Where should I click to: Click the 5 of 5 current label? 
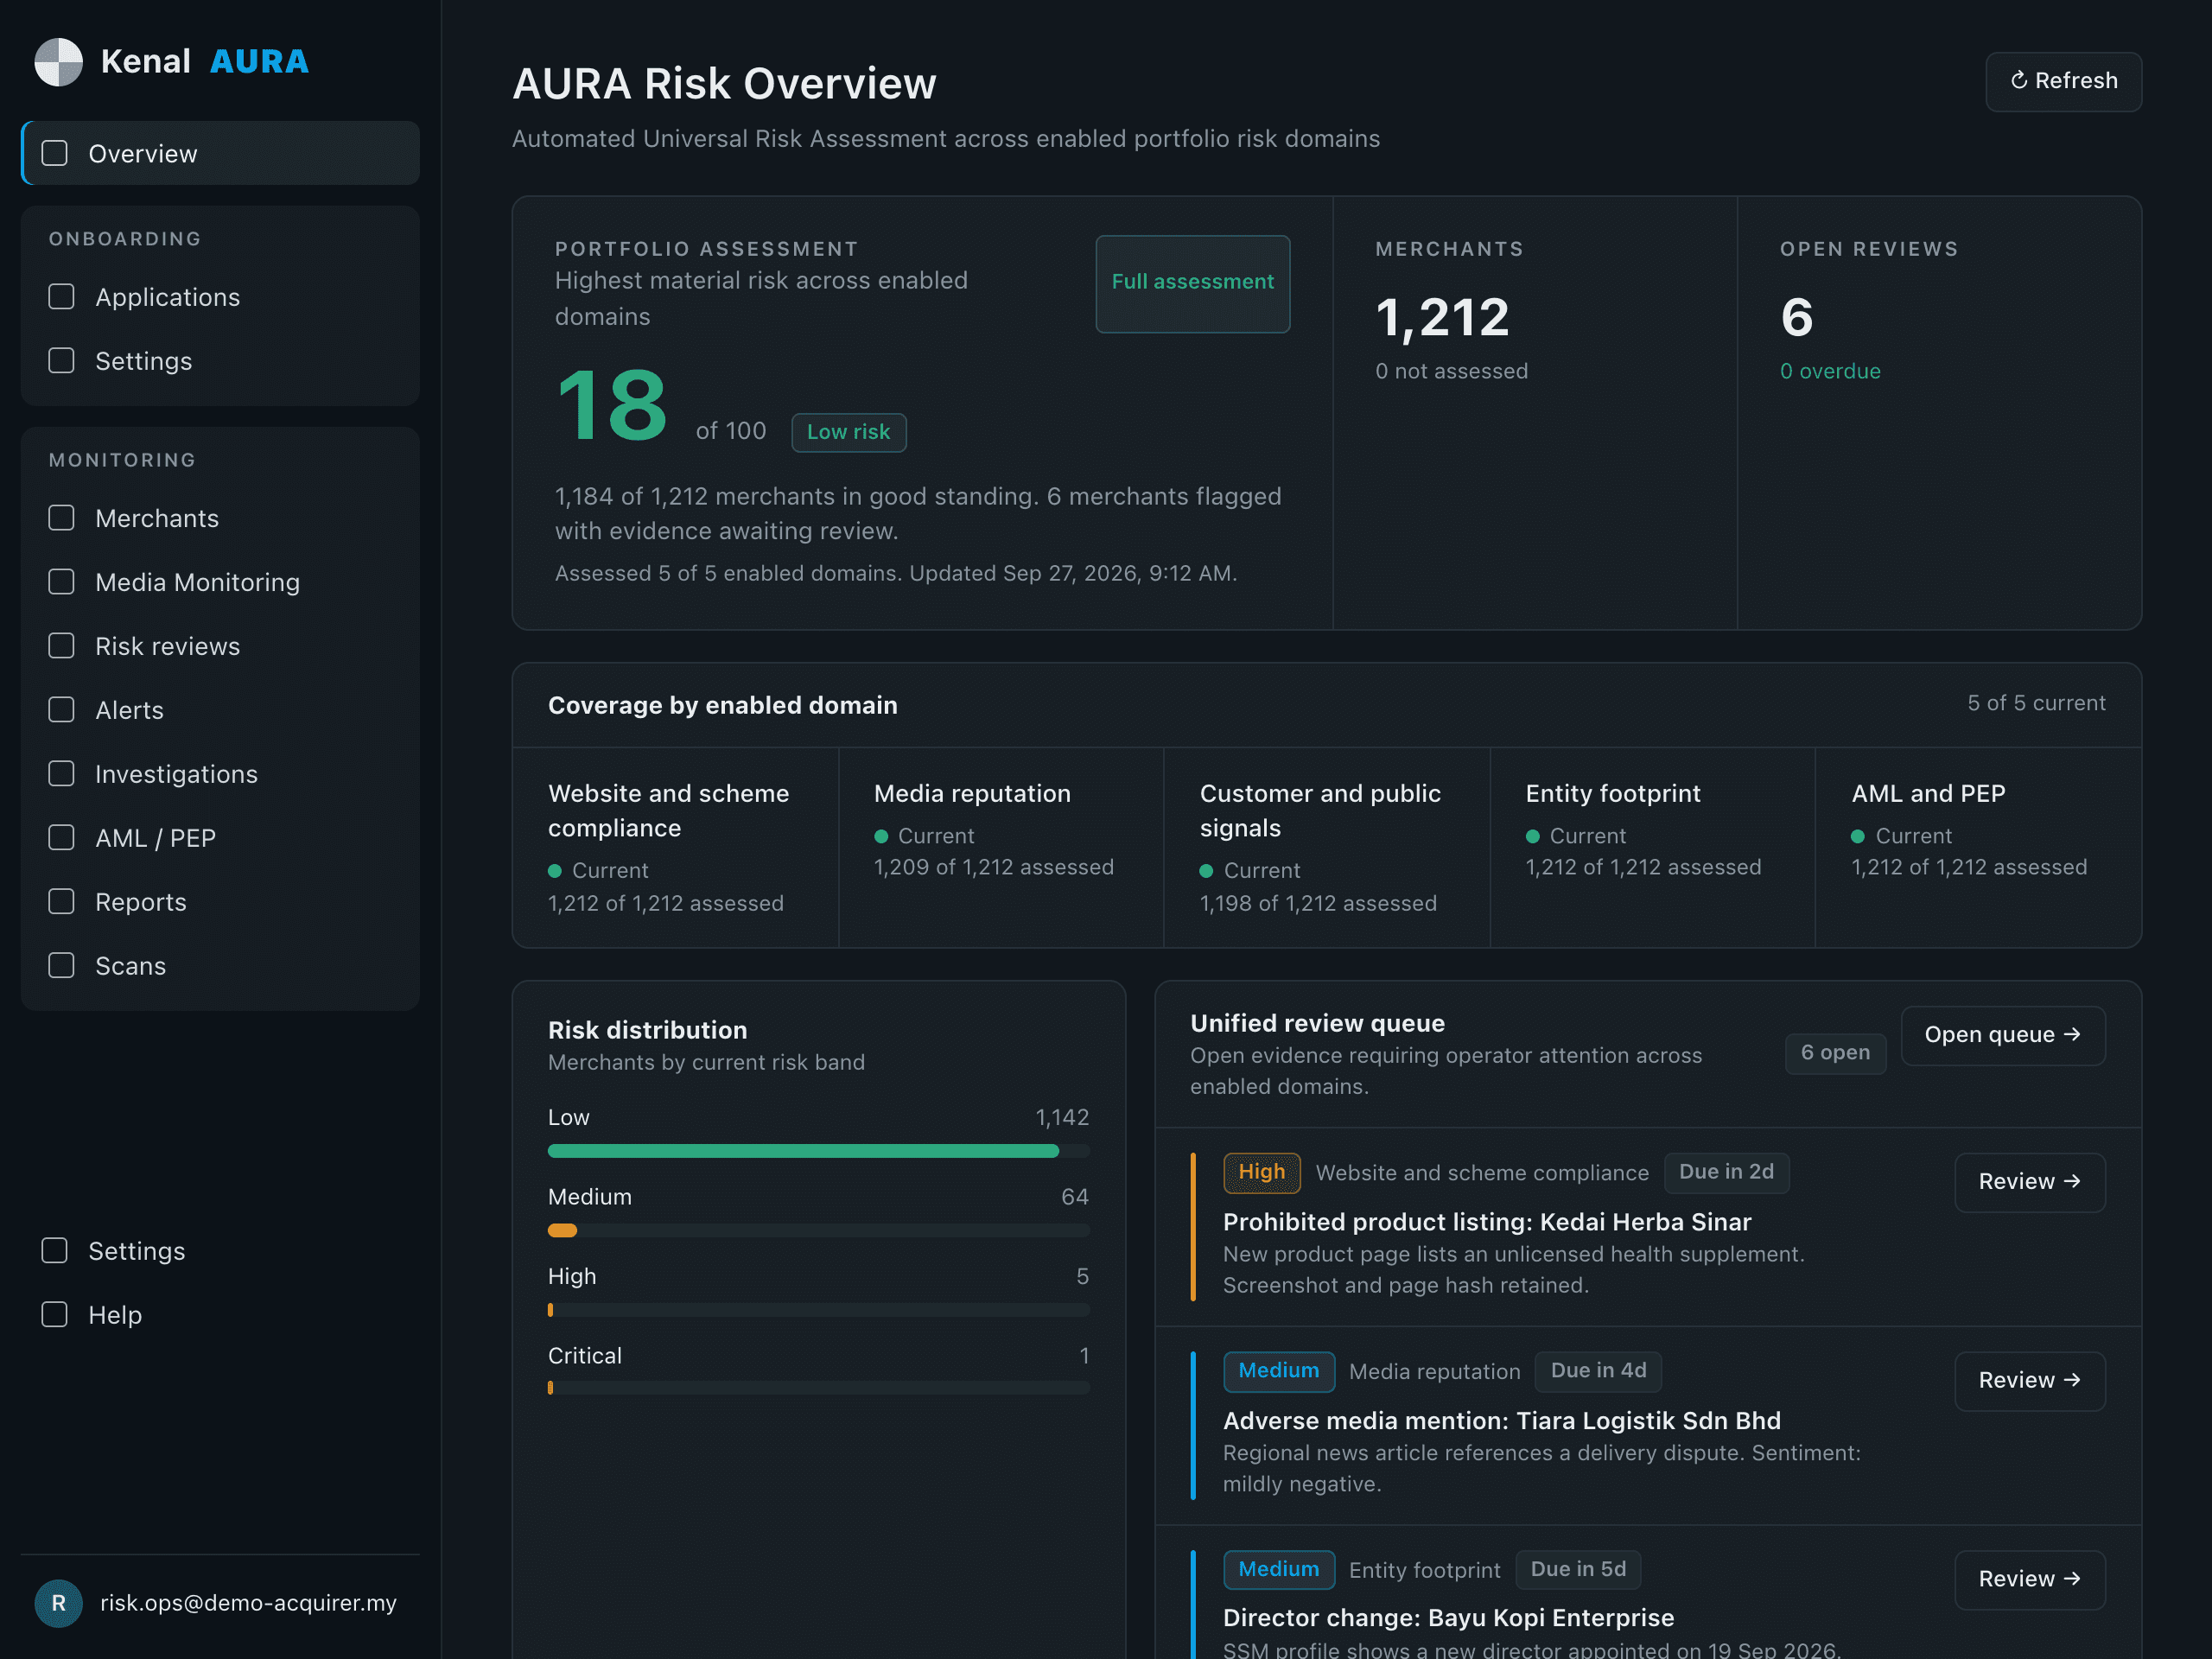2036,703
